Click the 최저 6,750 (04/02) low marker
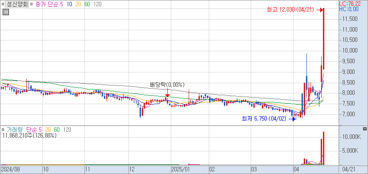The height and width of the screenshot is (174, 368). [x=264, y=119]
